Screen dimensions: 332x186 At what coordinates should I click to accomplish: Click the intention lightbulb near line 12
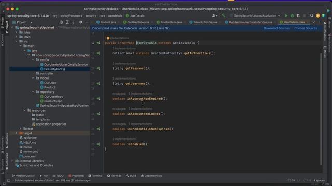point(108,38)
